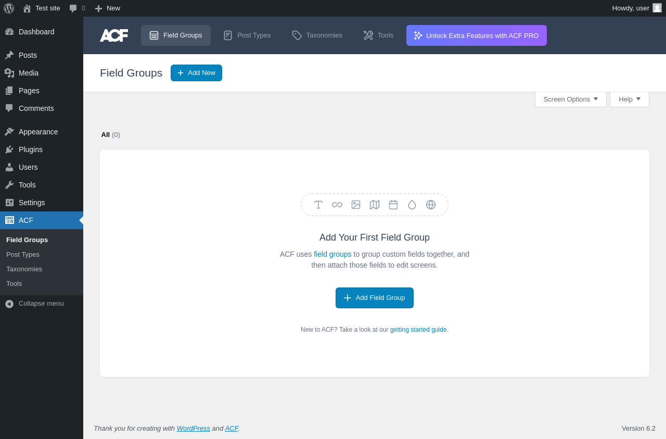666x439 pixels.
Task: Click the Add Field Group button
Action: click(x=375, y=298)
